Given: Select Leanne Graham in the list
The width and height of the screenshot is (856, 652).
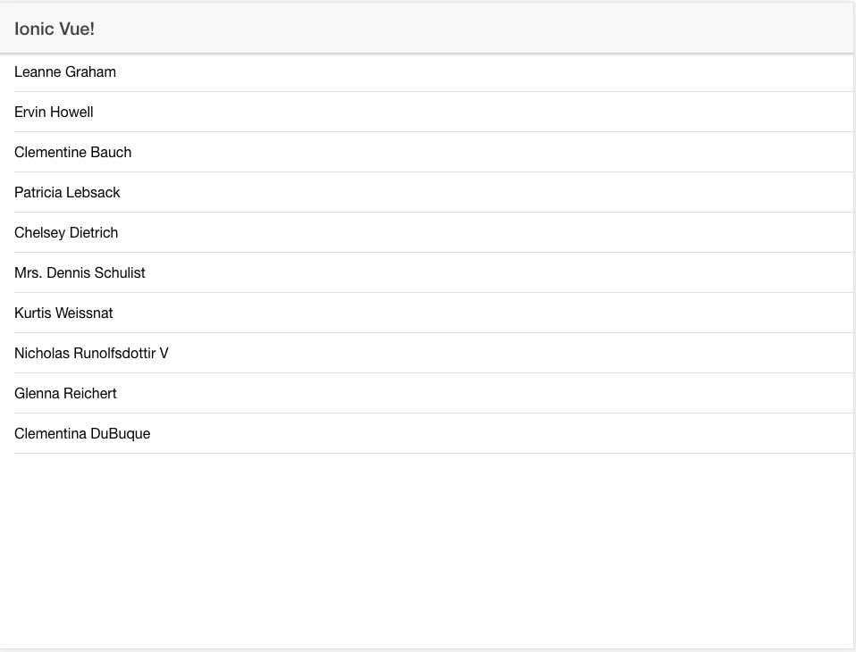Looking at the screenshot, I should (65, 72).
